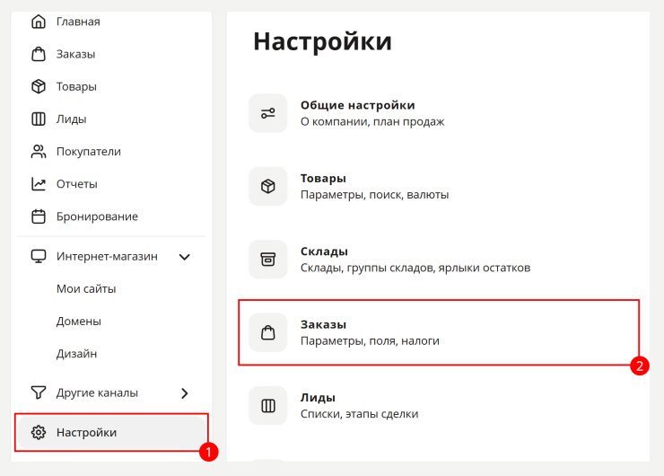Open Домены submenu item
The height and width of the screenshot is (476, 664).
[79, 322]
